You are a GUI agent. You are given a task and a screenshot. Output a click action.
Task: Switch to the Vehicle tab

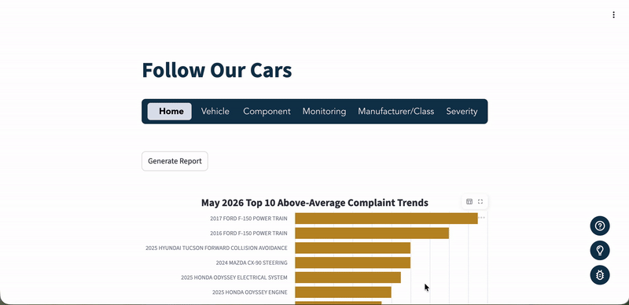[x=215, y=112]
